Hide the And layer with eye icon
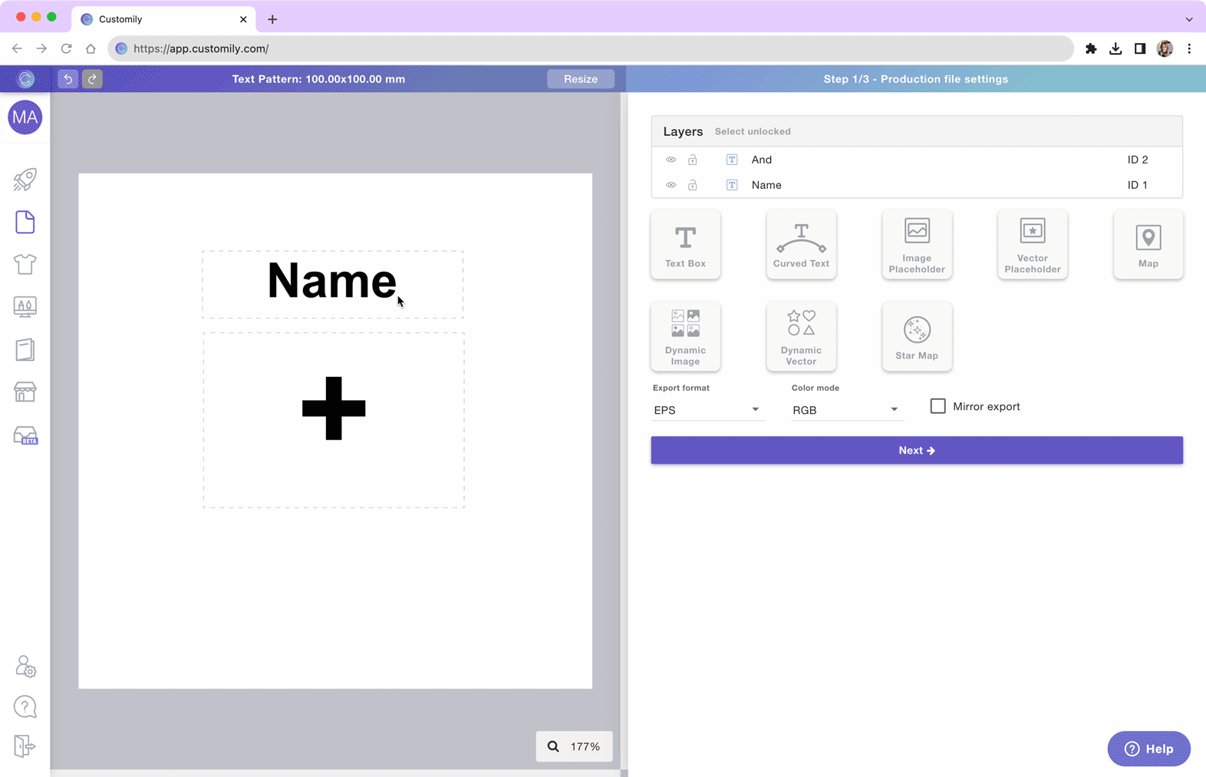Screen dimensions: 1206x777 pyautogui.click(x=671, y=160)
